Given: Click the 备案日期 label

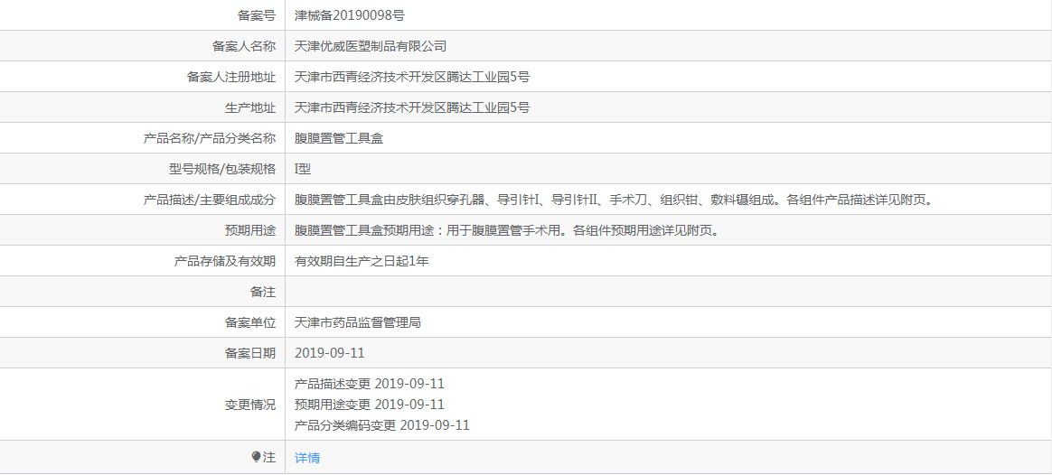Looking at the screenshot, I should point(249,354).
